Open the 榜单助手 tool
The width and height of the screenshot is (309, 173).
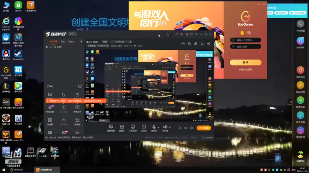pyautogui.click(x=77, y=109)
